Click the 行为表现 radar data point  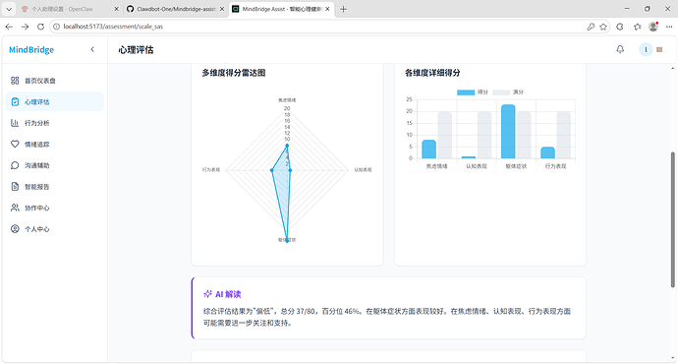click(x=272, y=170)
